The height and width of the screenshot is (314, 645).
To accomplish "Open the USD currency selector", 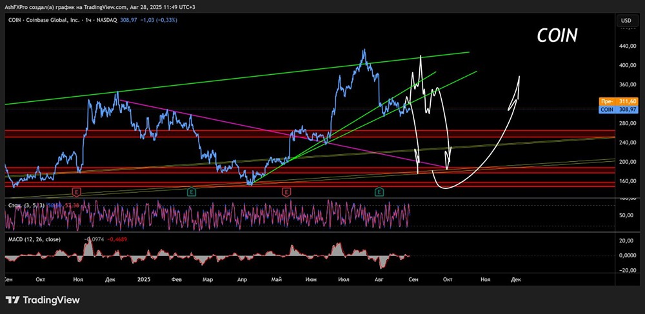I will pos(626,20).
